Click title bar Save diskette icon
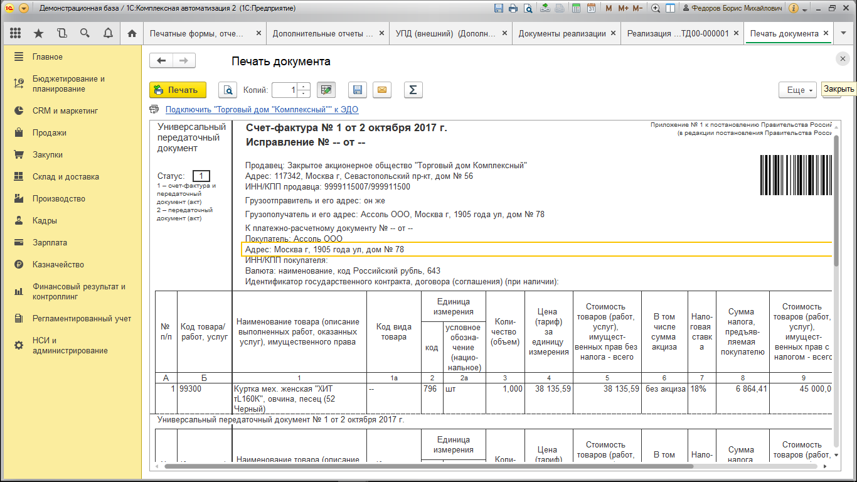Viewport: 857px width, 482px height. (x=499, y=8)
